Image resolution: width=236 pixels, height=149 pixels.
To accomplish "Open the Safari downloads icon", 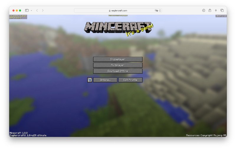I will (x=204, y=10).
